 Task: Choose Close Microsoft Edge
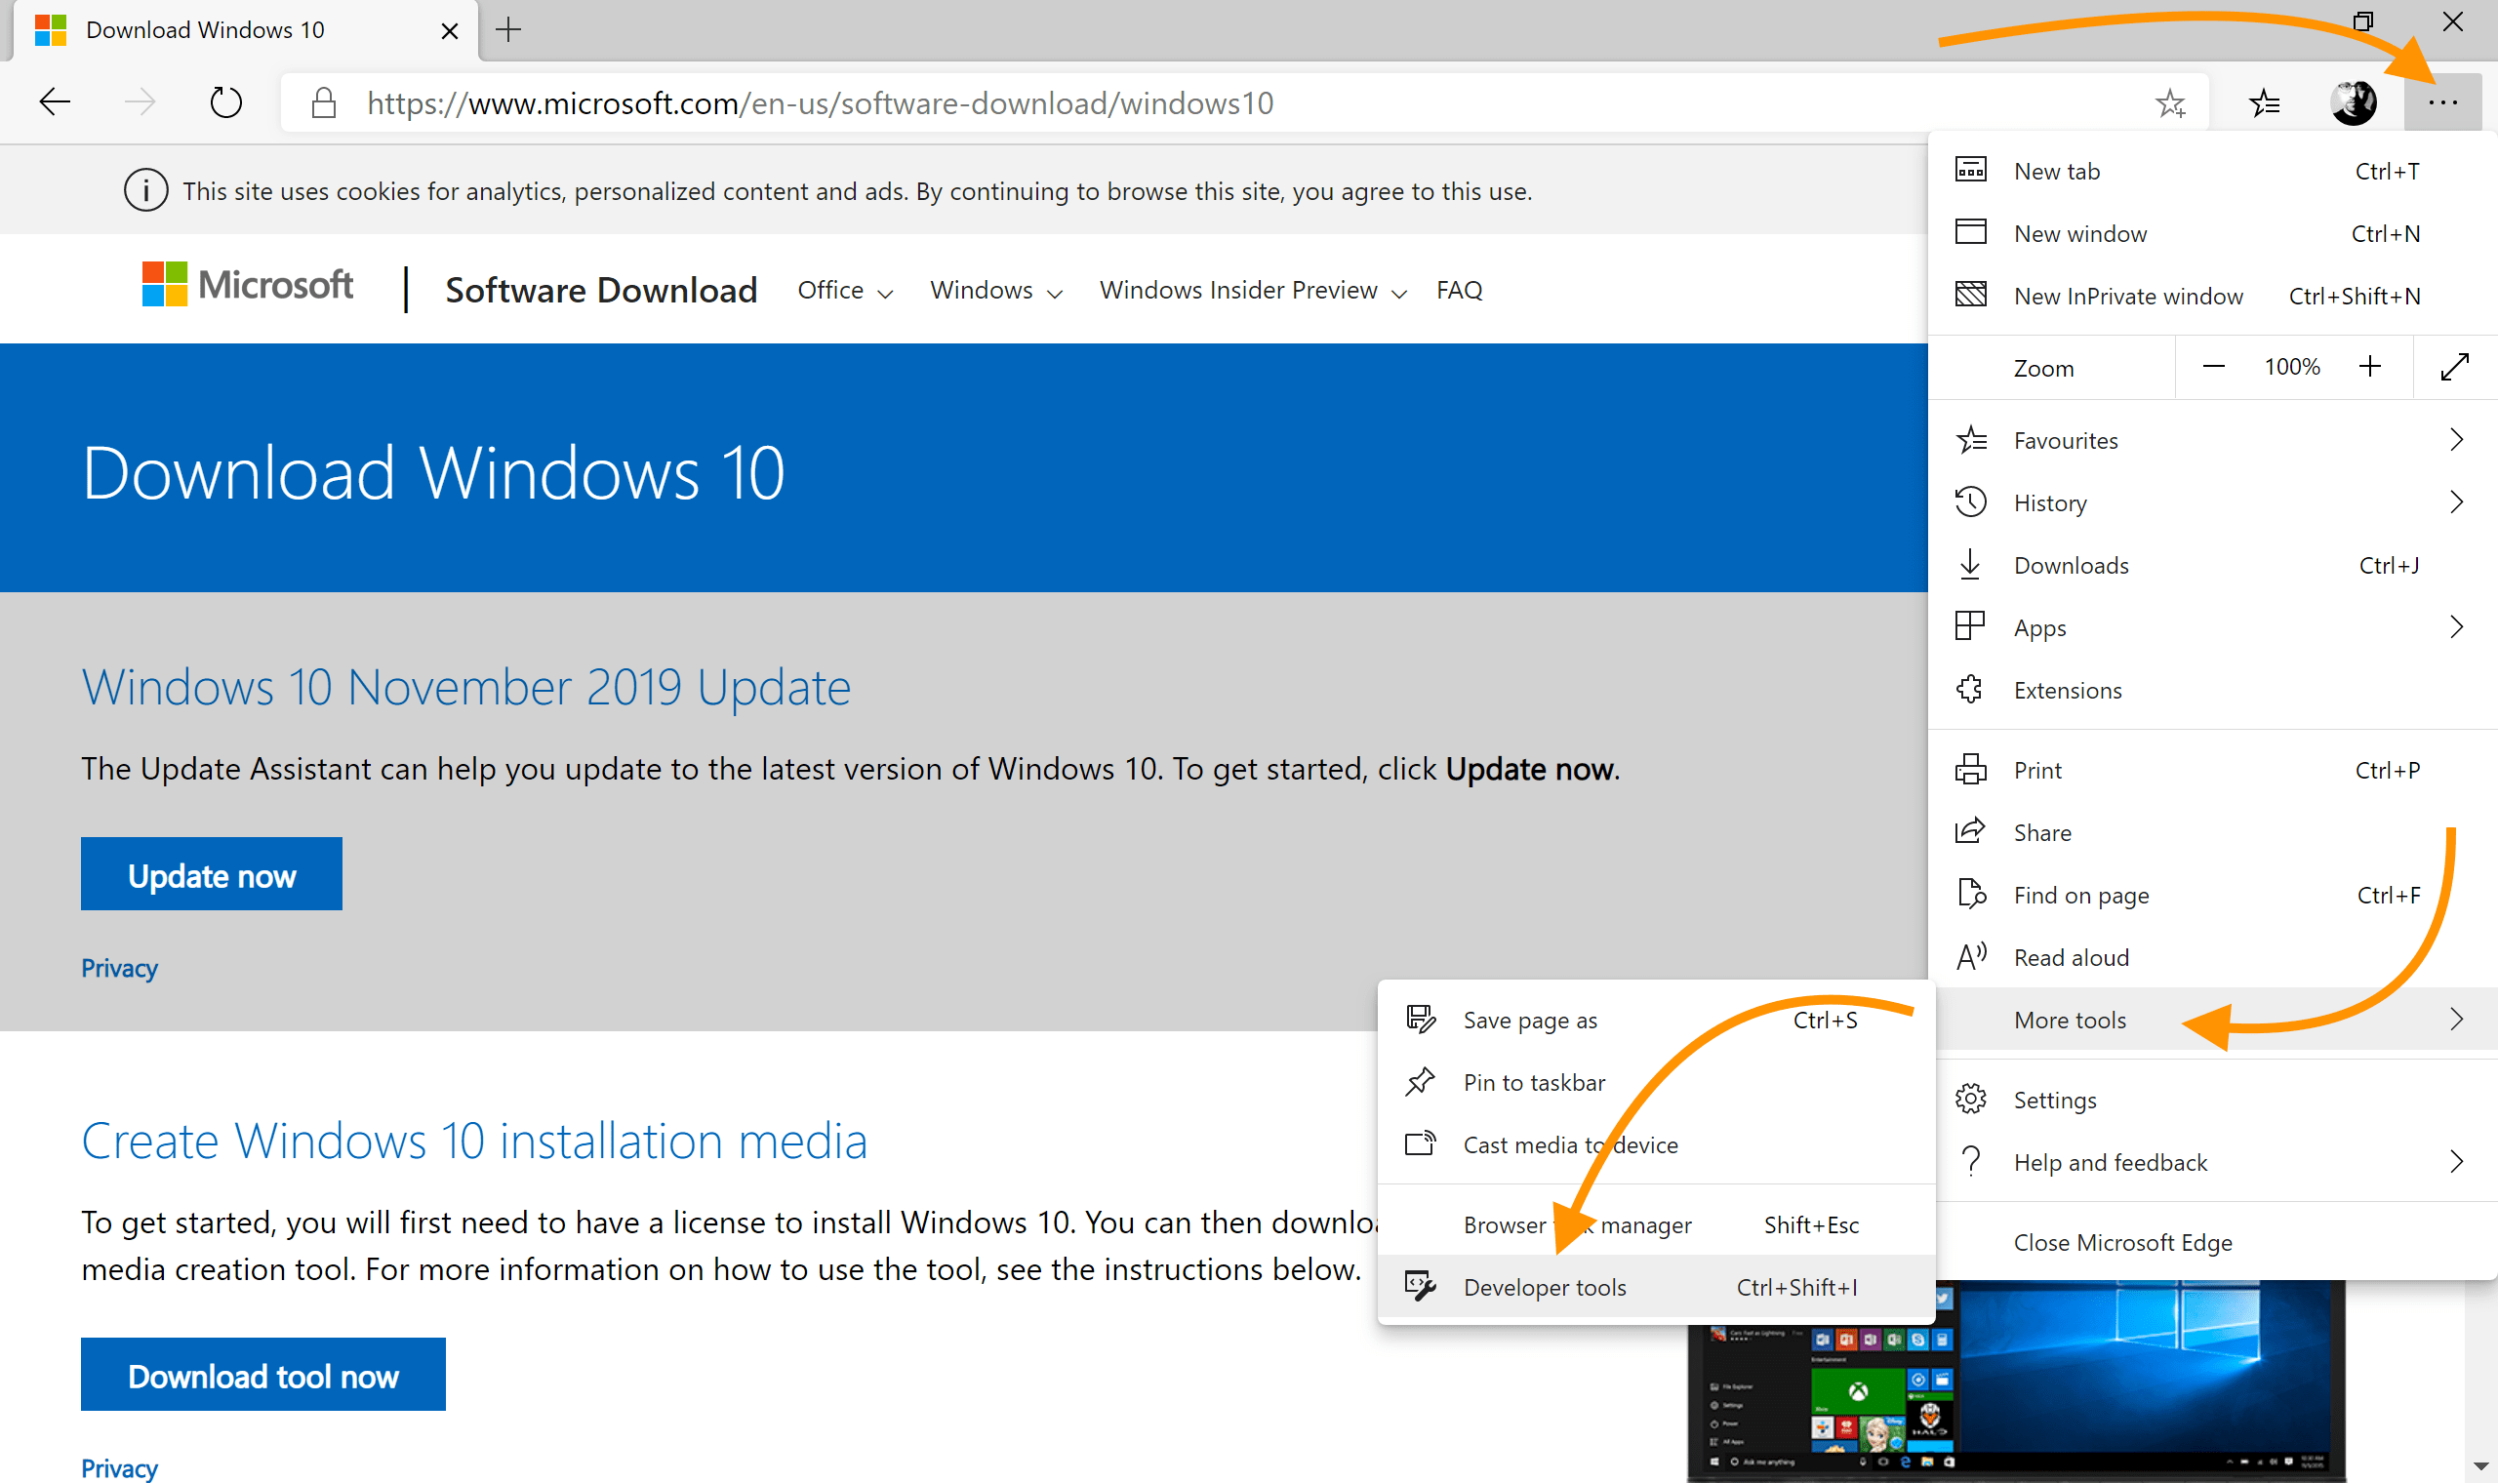[x=2212, y=1242]
